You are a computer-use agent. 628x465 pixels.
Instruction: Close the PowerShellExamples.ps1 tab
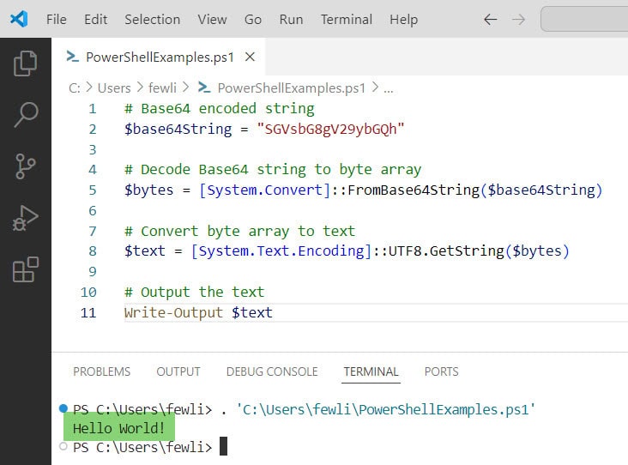click(x=250, y=57)
